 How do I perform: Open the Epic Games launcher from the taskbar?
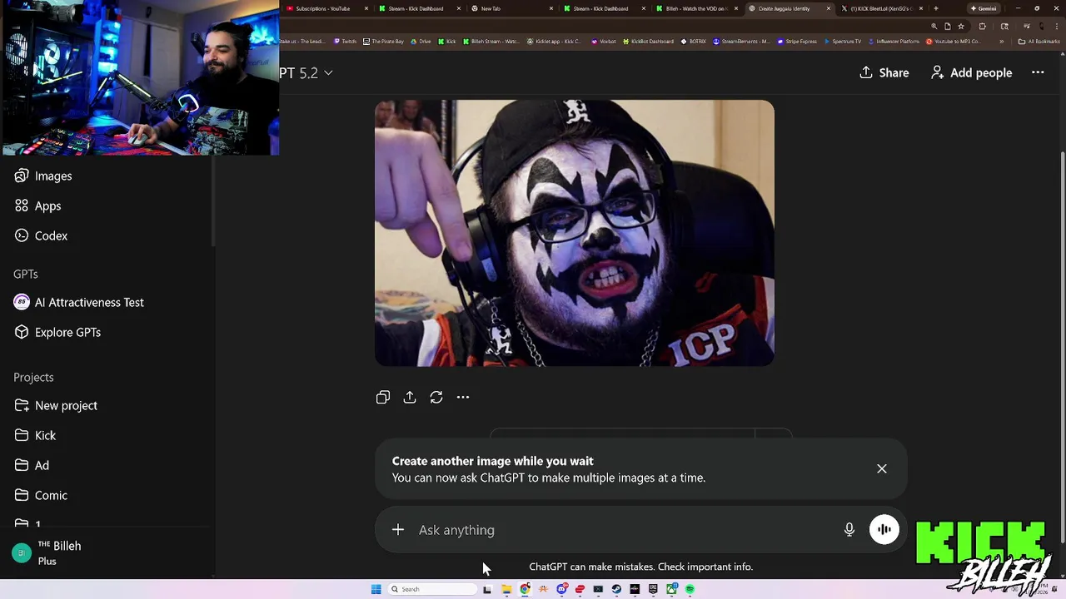(x=653, y=589)
